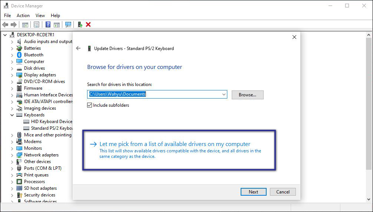Open the driver location path dropdown arrow

(224, 95)
